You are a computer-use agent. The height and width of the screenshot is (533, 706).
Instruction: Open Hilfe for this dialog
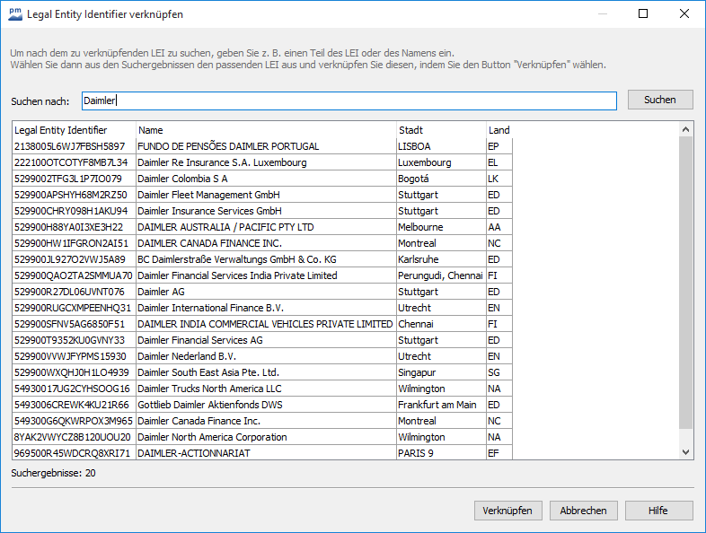click(657, 511)
